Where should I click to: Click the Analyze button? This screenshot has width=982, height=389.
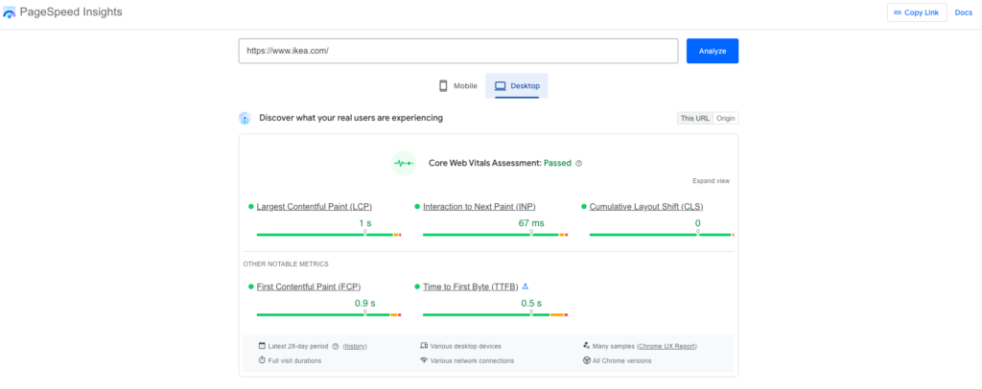713,52
